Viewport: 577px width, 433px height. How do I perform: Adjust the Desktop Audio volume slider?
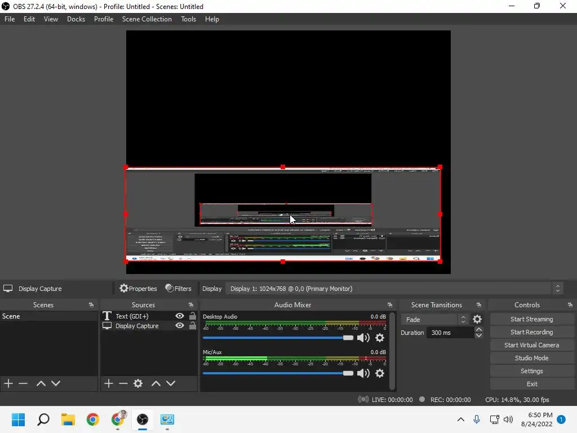click(x=278, y=338)
